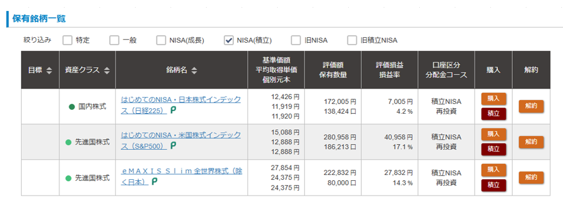Enable the 旧積立NISA filter checkbox
This screenshot has width=563, height=201.
click(352, 40)
